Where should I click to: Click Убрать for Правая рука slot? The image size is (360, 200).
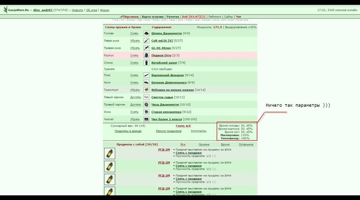(x=135, y=48)
